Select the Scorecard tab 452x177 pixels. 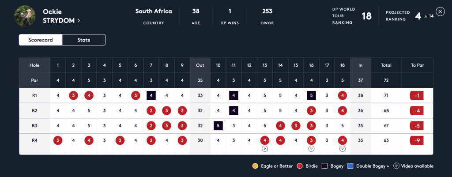[41, 40]
